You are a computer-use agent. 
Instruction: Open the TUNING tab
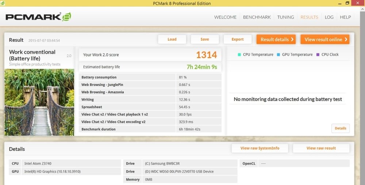coord(286,17)
